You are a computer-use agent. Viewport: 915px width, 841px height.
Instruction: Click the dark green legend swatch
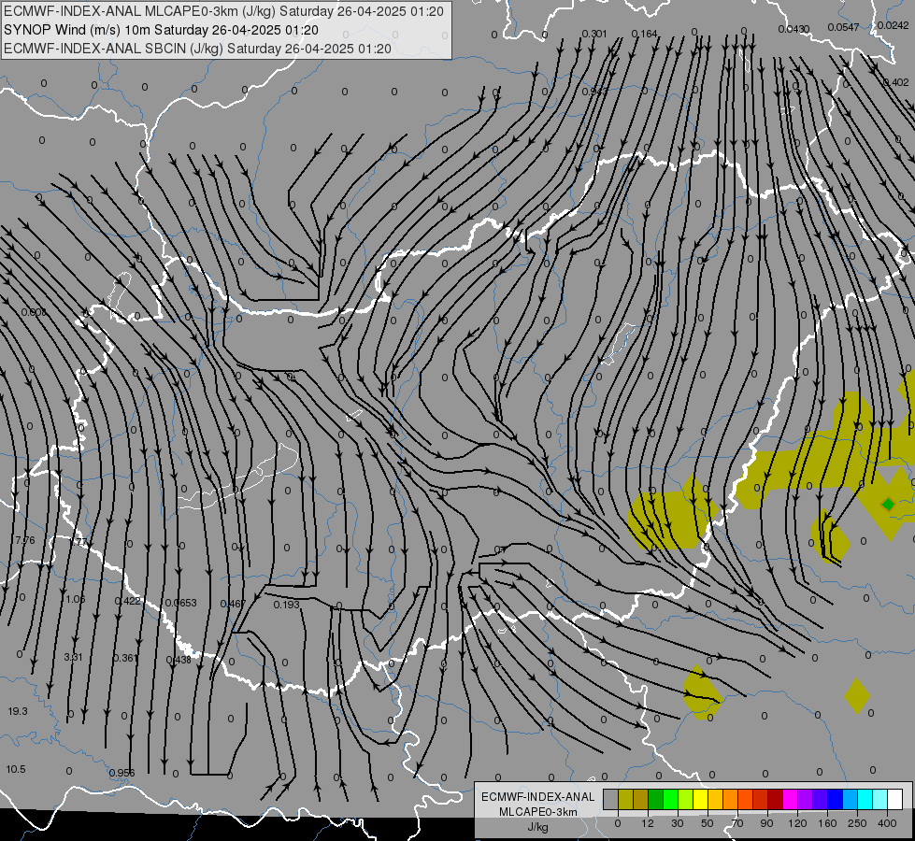point(656,799)
